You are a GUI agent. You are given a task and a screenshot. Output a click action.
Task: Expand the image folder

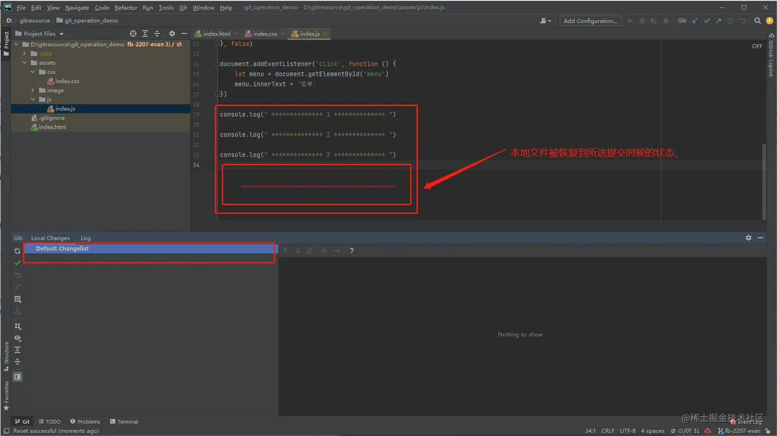point(33,90)
